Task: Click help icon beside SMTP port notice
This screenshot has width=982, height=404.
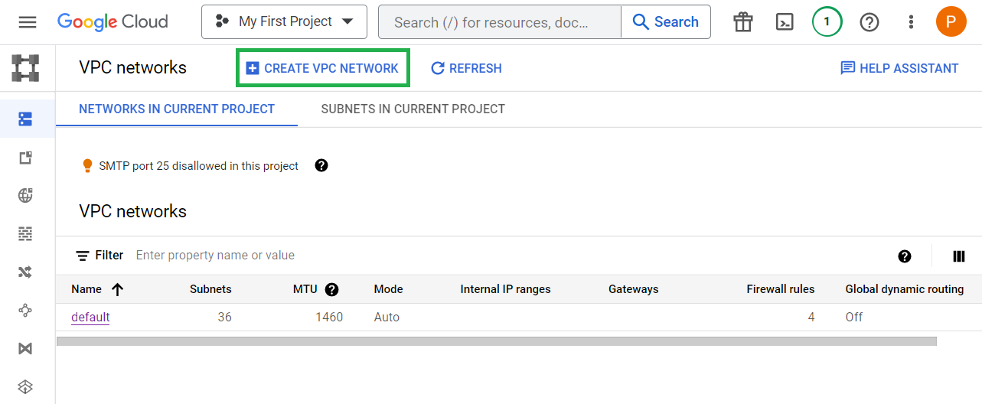Action: pyautogui.click(x=321, y=165)
